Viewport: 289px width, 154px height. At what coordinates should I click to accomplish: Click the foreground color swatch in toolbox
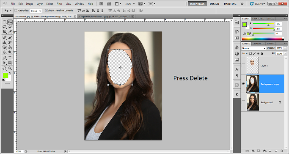(6, 75)
